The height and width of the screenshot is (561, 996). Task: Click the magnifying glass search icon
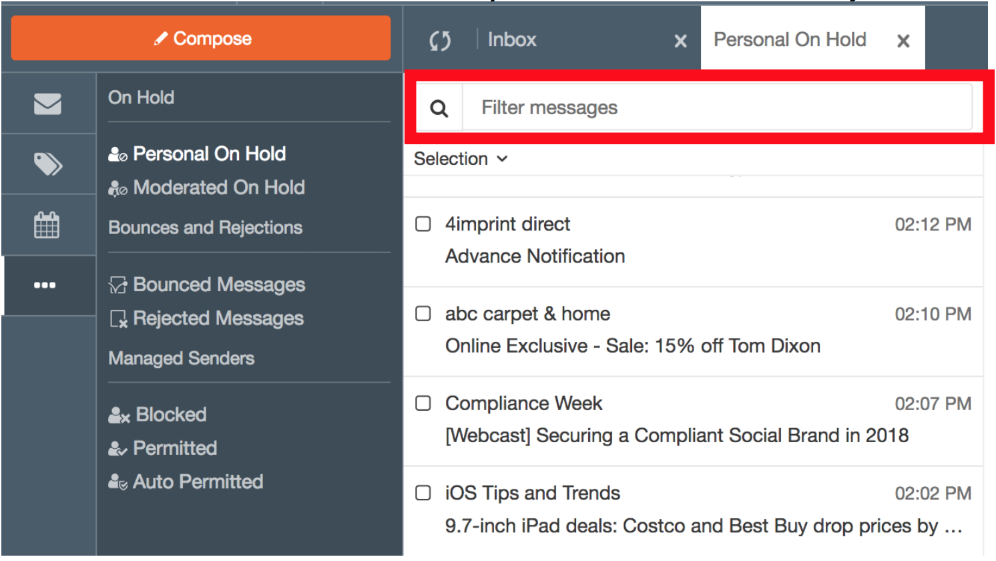[439, 108]
